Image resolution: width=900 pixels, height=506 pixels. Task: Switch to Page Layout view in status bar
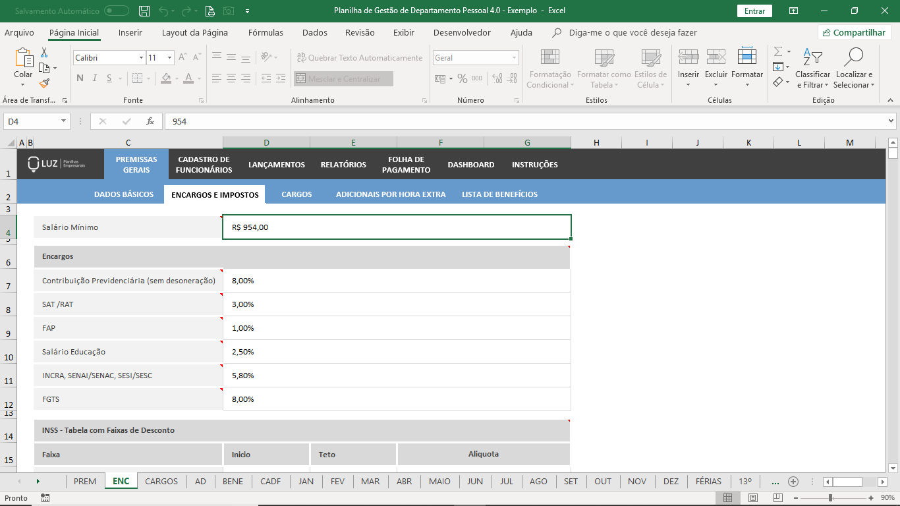752,497
